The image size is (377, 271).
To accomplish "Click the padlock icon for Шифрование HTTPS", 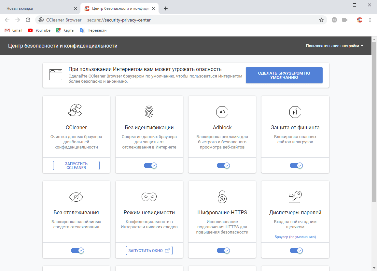I will (222, 197).
